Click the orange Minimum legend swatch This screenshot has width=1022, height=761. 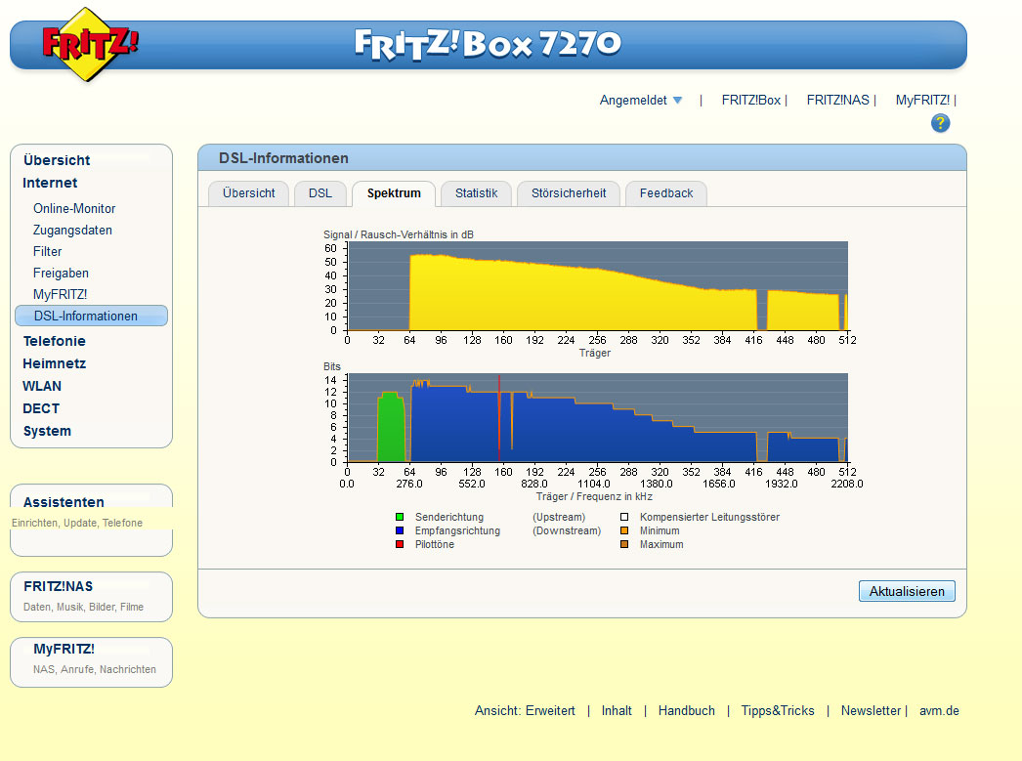coord(624,530)
